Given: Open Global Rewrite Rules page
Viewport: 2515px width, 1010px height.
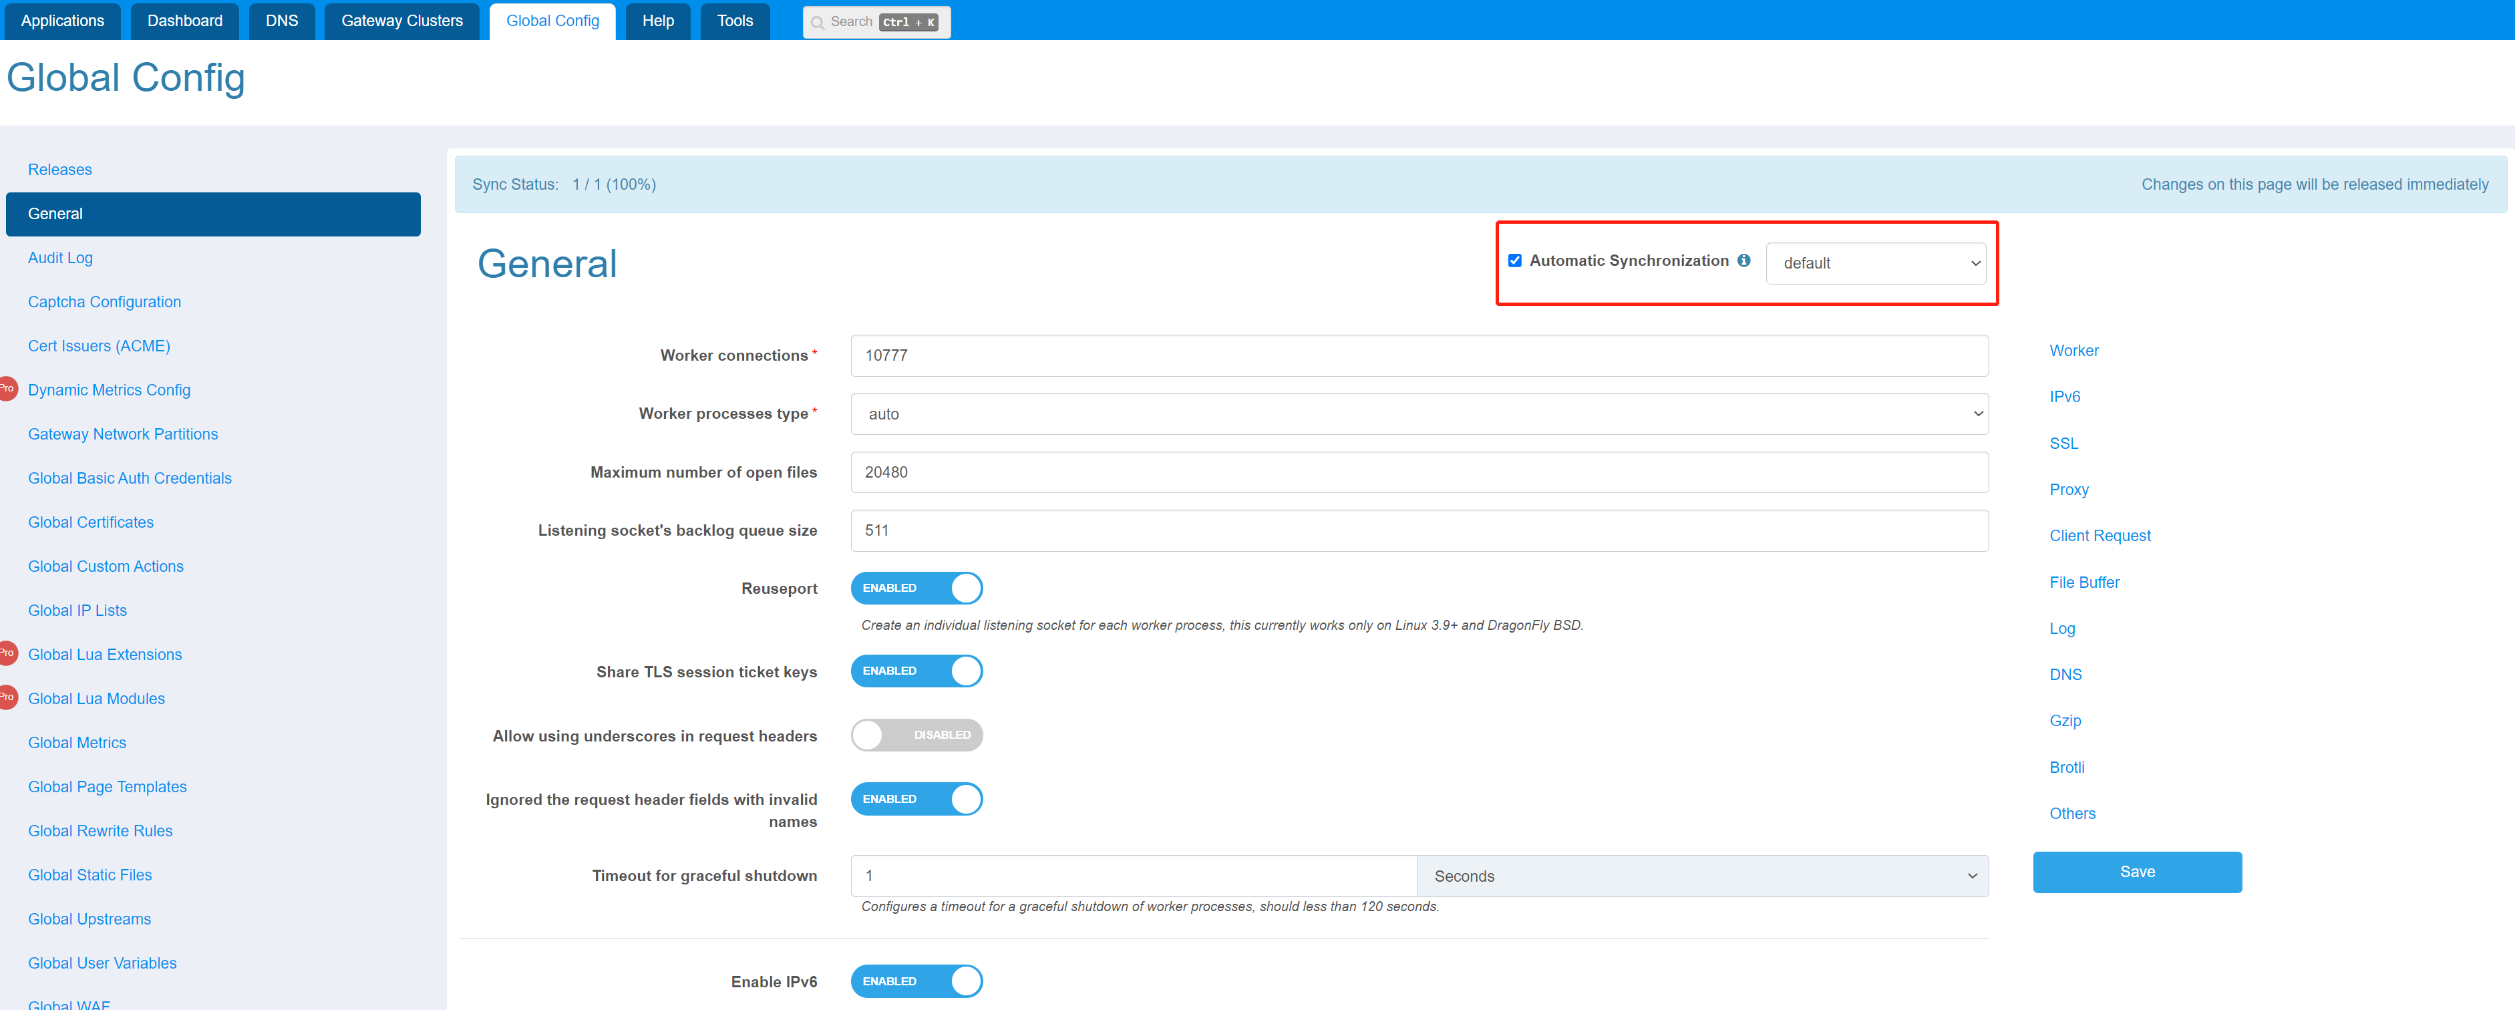Looking at the screenshot, I should (101, 830).
